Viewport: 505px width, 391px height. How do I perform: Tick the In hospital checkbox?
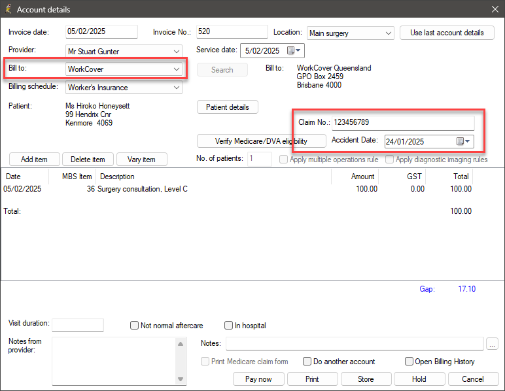coord(228,326)
